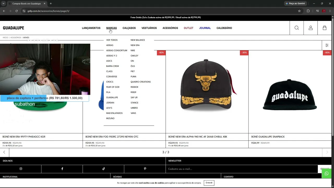
Task: Open the Acessórios menu
Action: point(170,28)
